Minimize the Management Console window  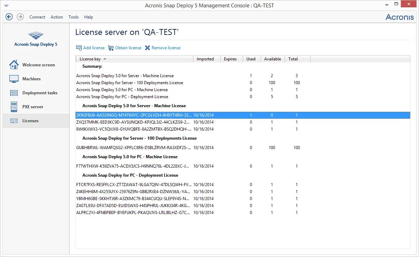coord(387,5)
